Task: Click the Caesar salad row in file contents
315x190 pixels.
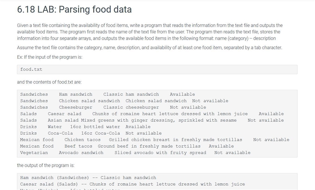Action: tap(152, 114)
